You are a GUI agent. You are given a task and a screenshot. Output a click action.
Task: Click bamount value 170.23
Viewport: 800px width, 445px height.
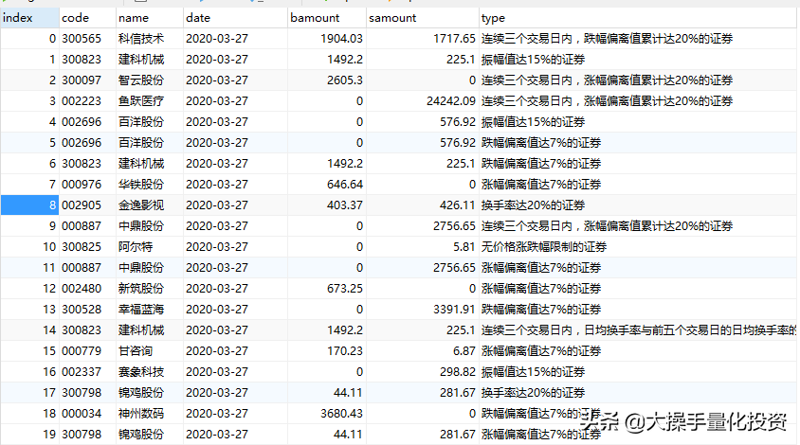[345, 350]
